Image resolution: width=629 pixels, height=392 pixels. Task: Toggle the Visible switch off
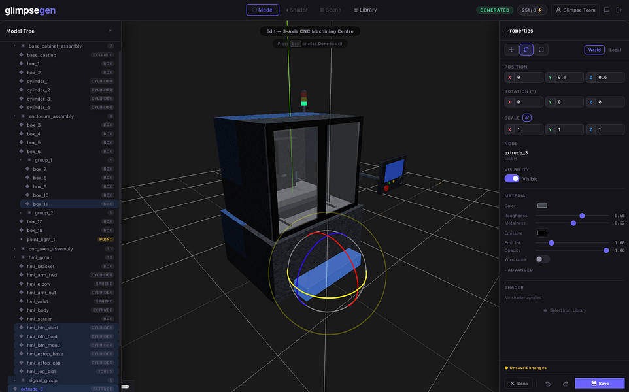(x=512, y=179)
